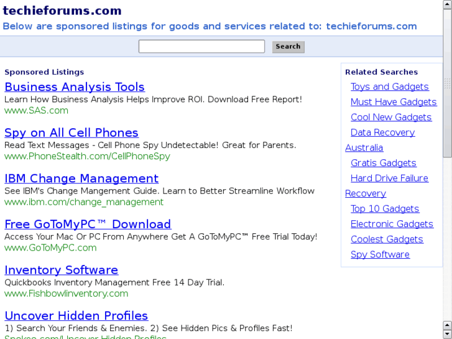452x339 pixels.
Task: Click the www.FishbowlInventory.com URL
Action: click(67, 294)
